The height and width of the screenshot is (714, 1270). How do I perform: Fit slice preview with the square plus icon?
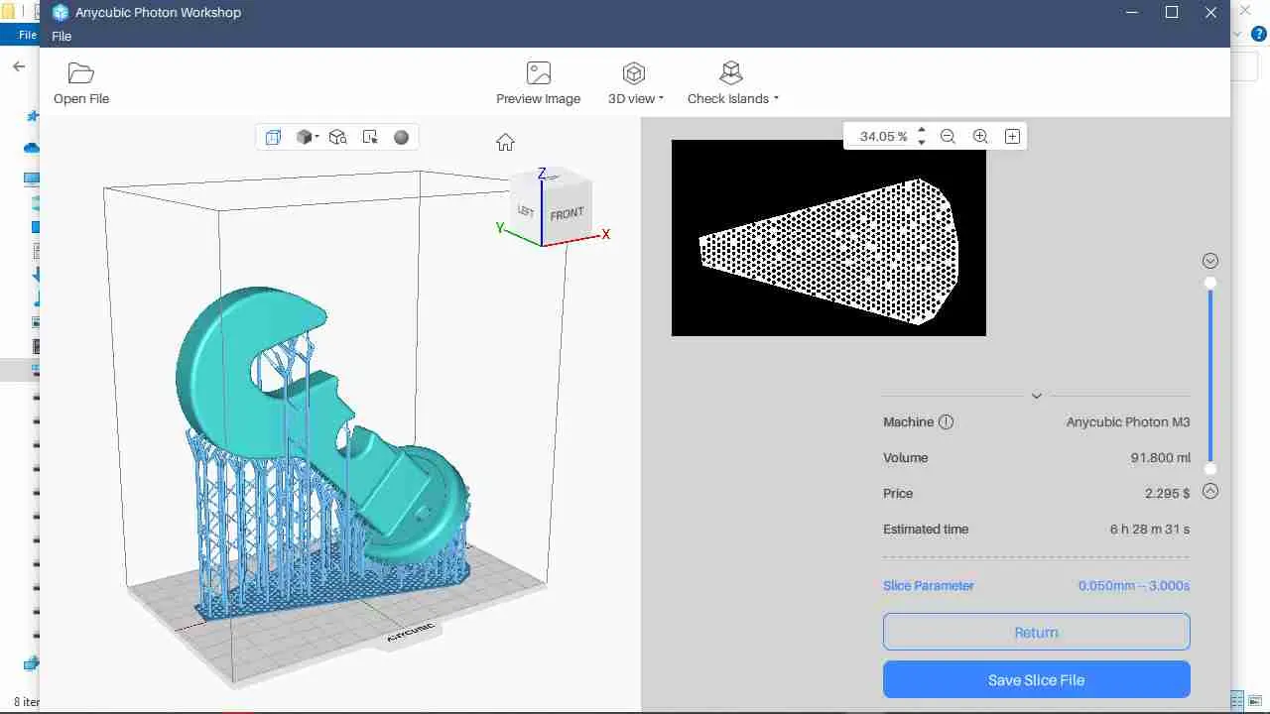coord(1012,136)
